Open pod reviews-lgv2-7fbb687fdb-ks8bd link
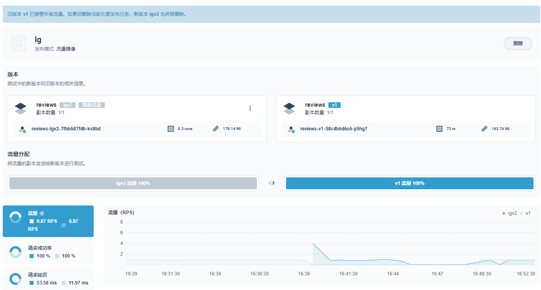Viewport: 541px width, 290px height. [x=66, y=129]
